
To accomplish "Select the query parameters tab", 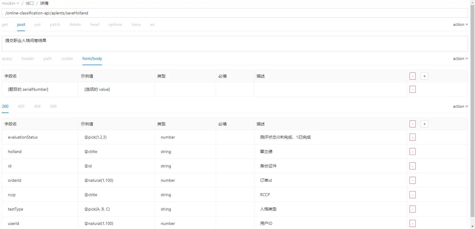I will click(7, 59).
